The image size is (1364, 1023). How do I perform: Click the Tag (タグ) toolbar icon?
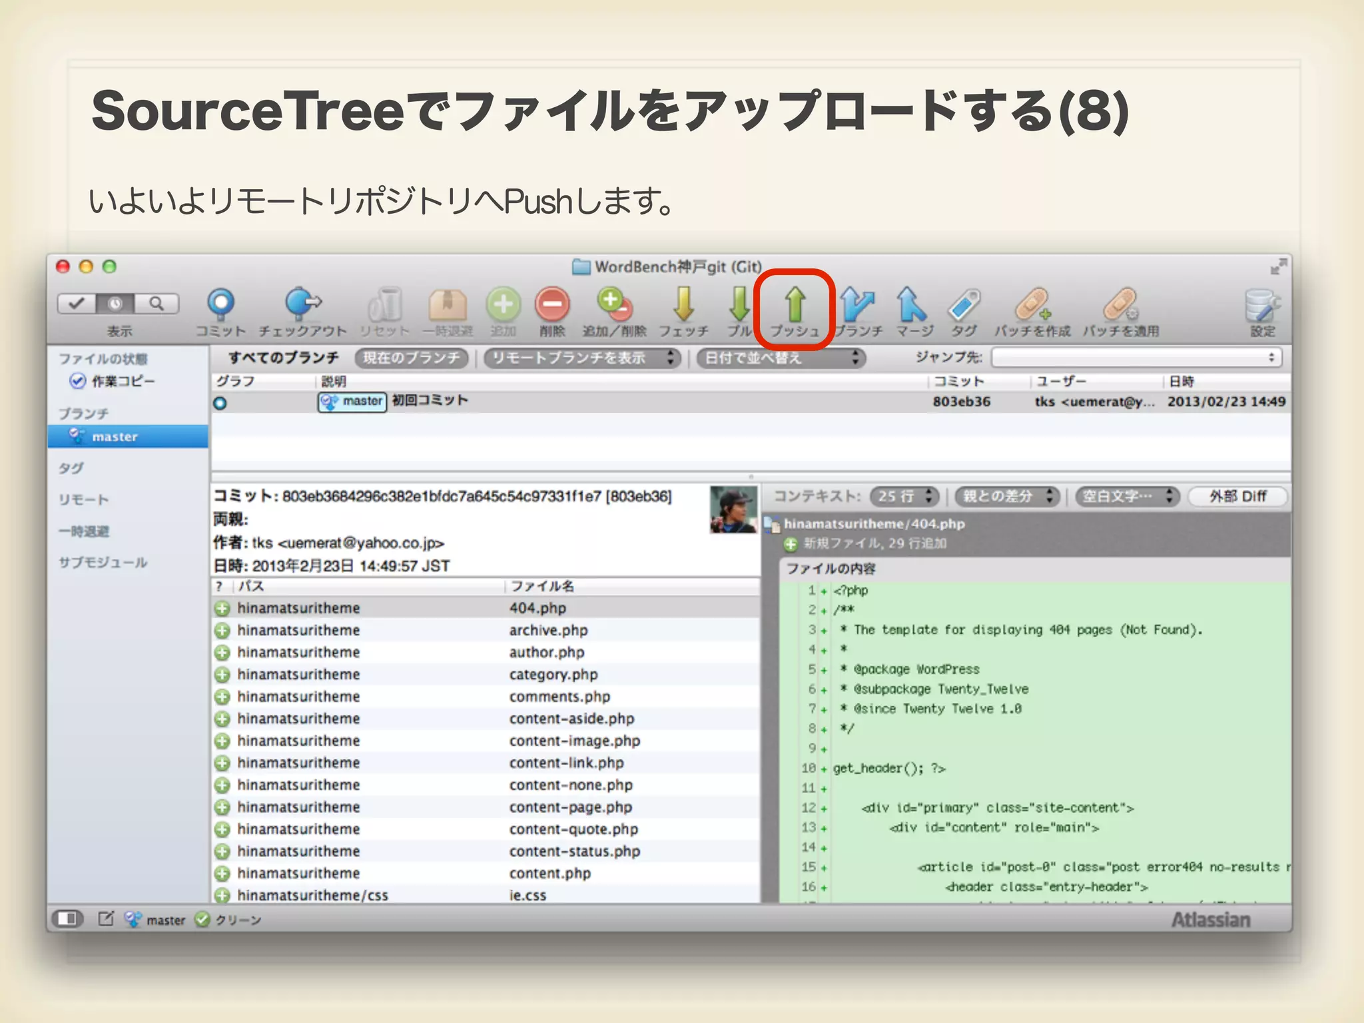[x=964, y=305]
